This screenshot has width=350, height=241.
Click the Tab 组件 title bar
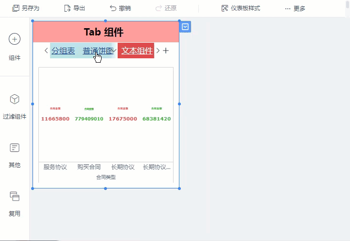tap(106, 32)
